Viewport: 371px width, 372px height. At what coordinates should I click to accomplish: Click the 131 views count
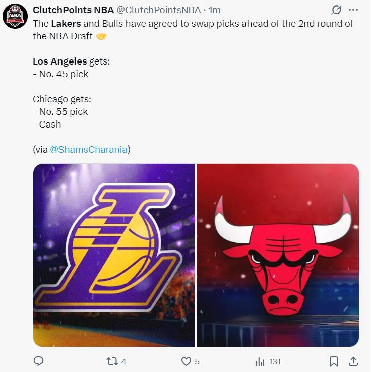(x=274, y=361)
